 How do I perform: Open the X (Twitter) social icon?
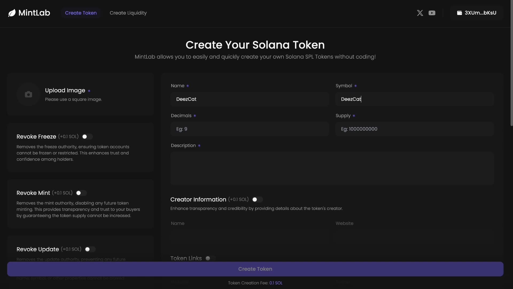(x=420, y=13)
